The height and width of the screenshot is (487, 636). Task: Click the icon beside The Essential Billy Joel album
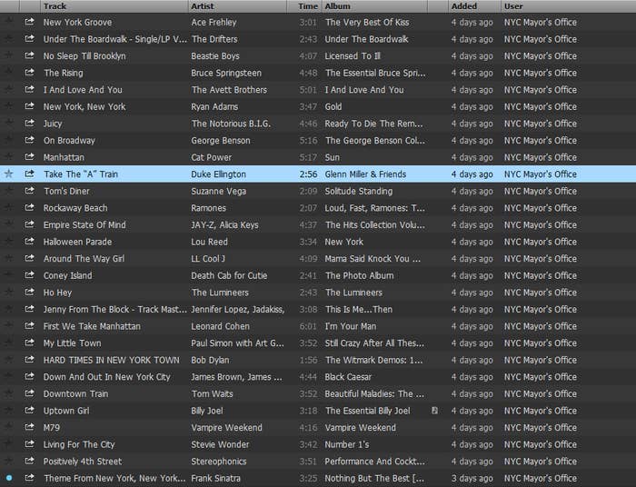(x=434, y=411)
